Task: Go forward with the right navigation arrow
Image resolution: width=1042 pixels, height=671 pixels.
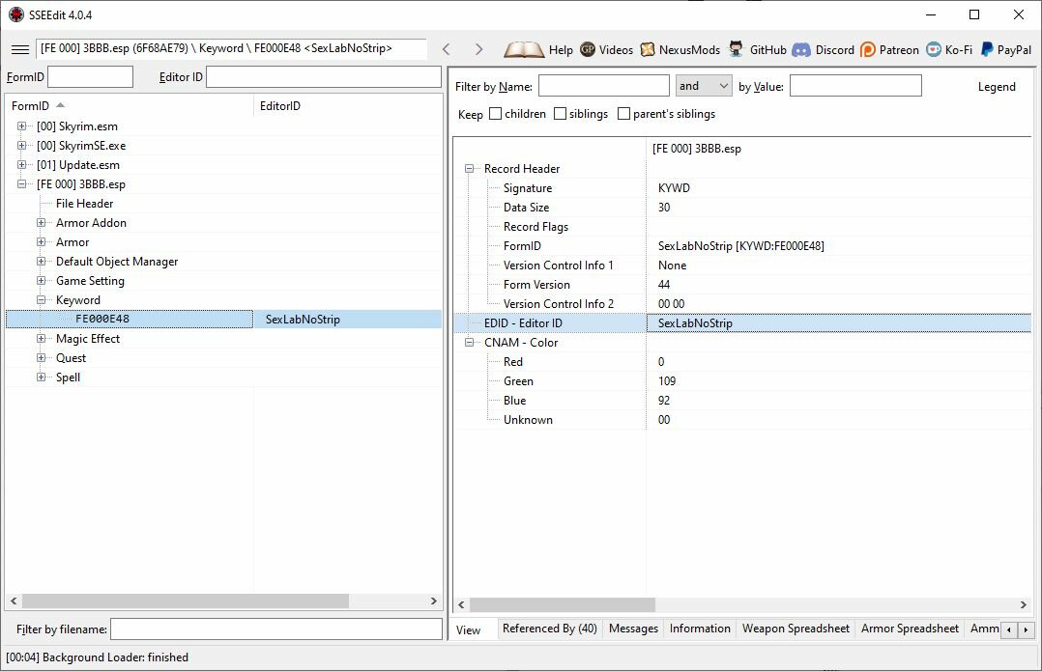Action: click(478, 49)
